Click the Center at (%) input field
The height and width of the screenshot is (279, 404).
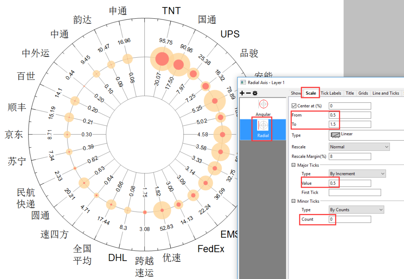(350, 106)
